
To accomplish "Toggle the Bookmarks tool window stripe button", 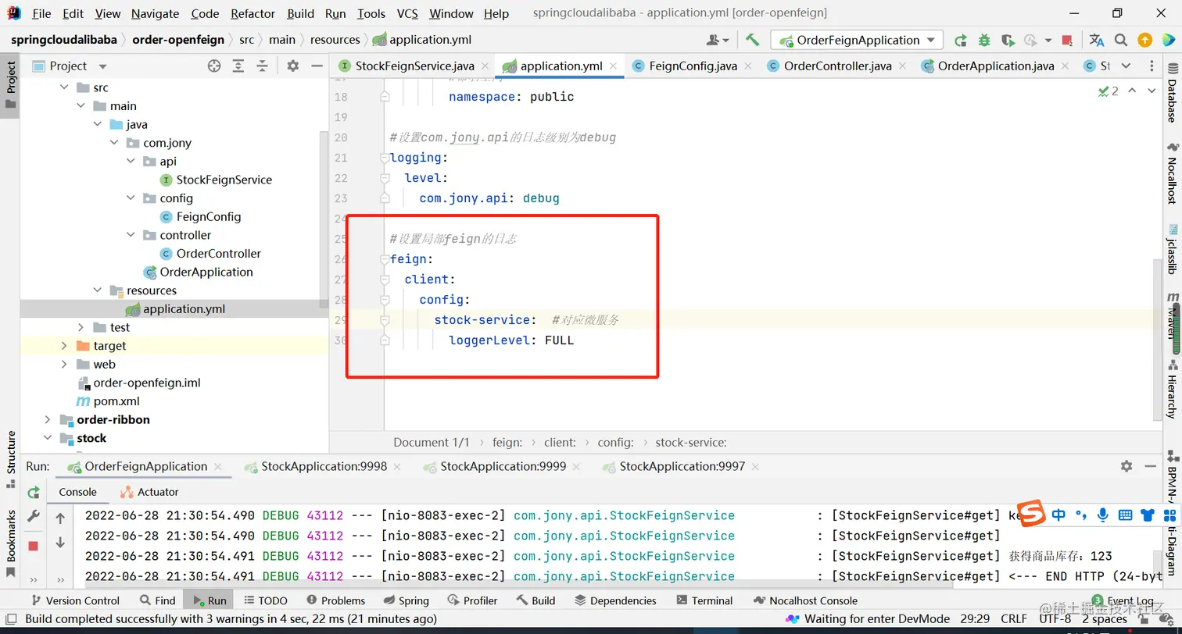I will (x=10, y=543).
